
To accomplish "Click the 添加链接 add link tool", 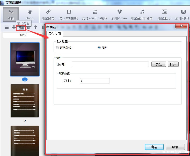I will click(x=48, y=14).
